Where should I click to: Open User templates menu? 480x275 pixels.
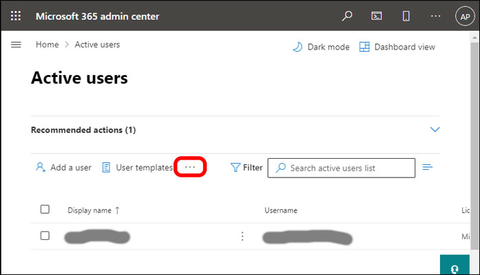[137, 167]
